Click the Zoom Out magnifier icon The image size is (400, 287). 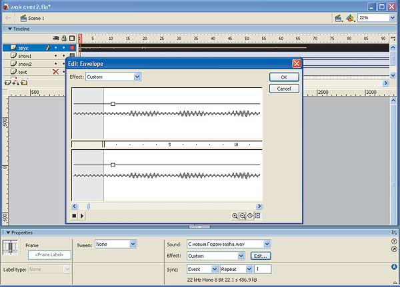point(243,216)
